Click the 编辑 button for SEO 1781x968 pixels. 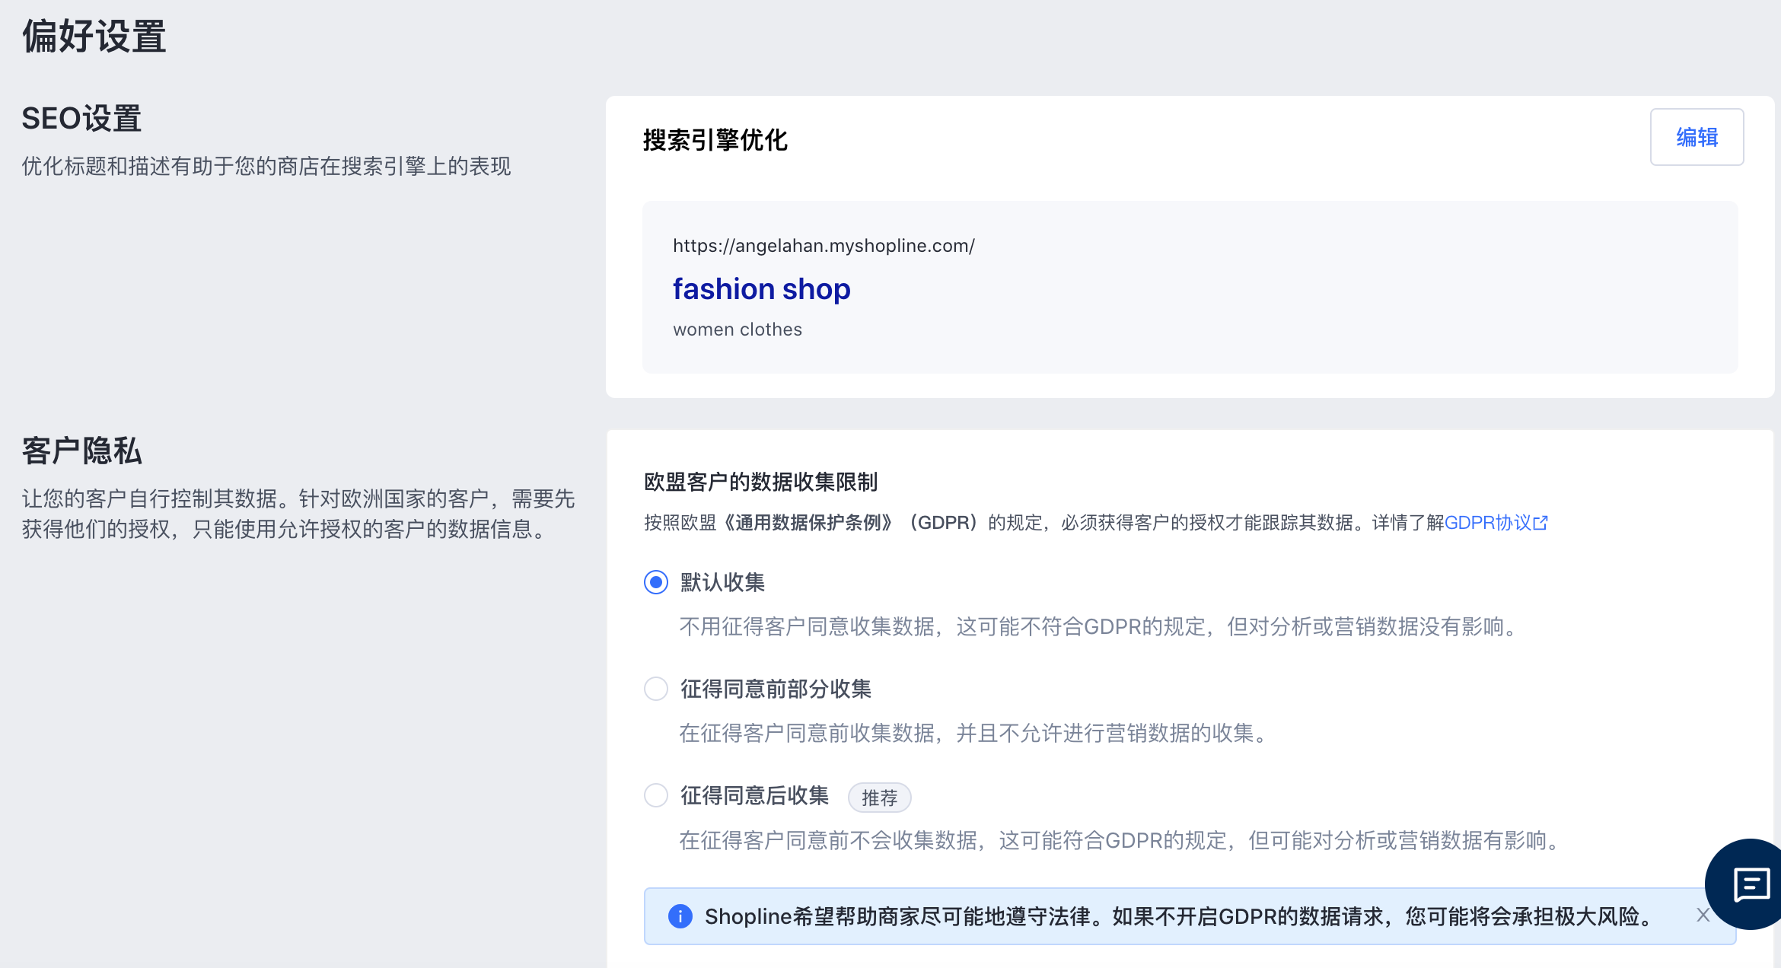(x=1696, y=137)
